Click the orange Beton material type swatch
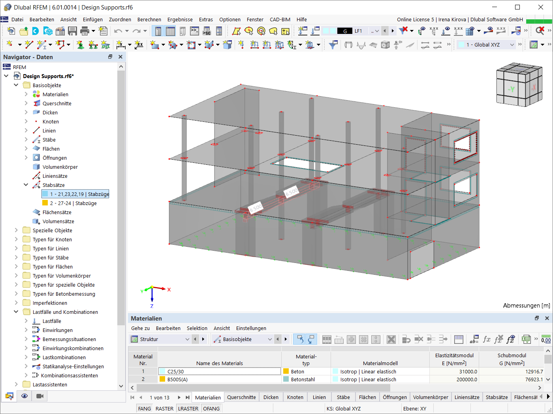The width and height of the screenshot is (553, 414). pyautogui.click(x=286, y=371)
